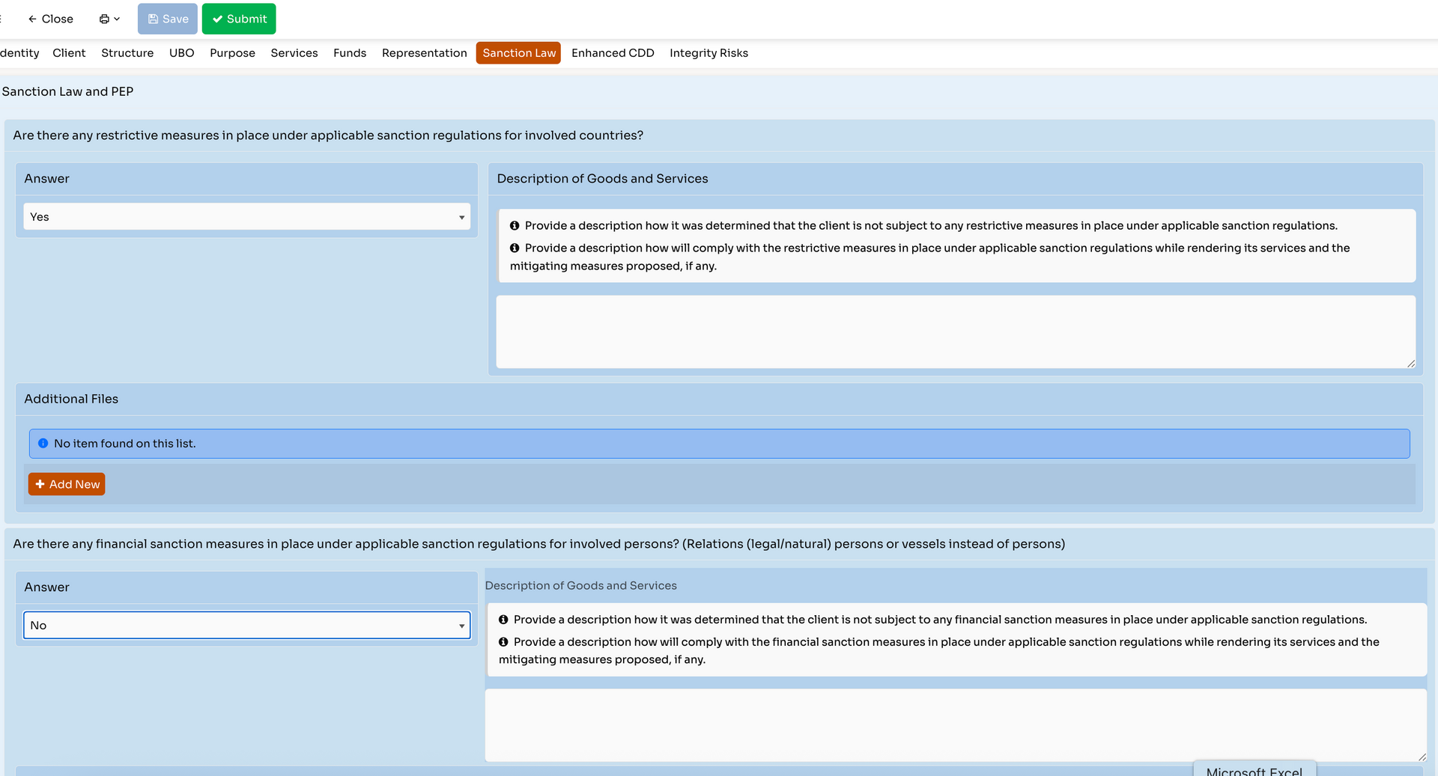Image resolution: width=1438 pixels, height=776 pixels.
Task: Select the active Sanction Law tab
Action: [x=519, y=53]
